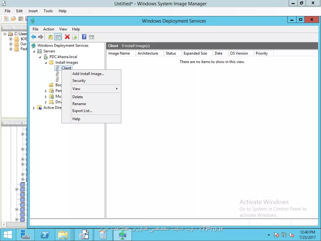Select Security in the context menu
The width and height of the screenshot is (321, 241).
coord(91,81)
